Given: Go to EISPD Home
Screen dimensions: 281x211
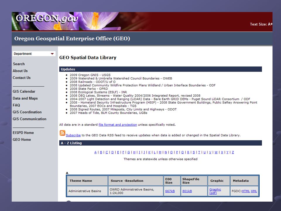Looking at the screenshot, I should point(23,132).
